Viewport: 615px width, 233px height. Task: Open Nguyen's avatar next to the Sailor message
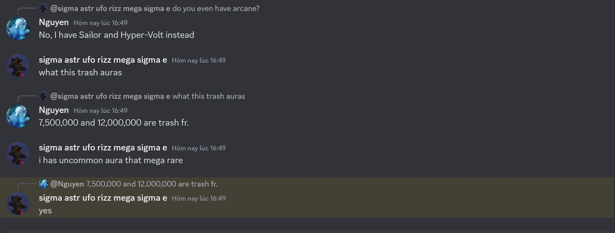(x=18, y=28)
